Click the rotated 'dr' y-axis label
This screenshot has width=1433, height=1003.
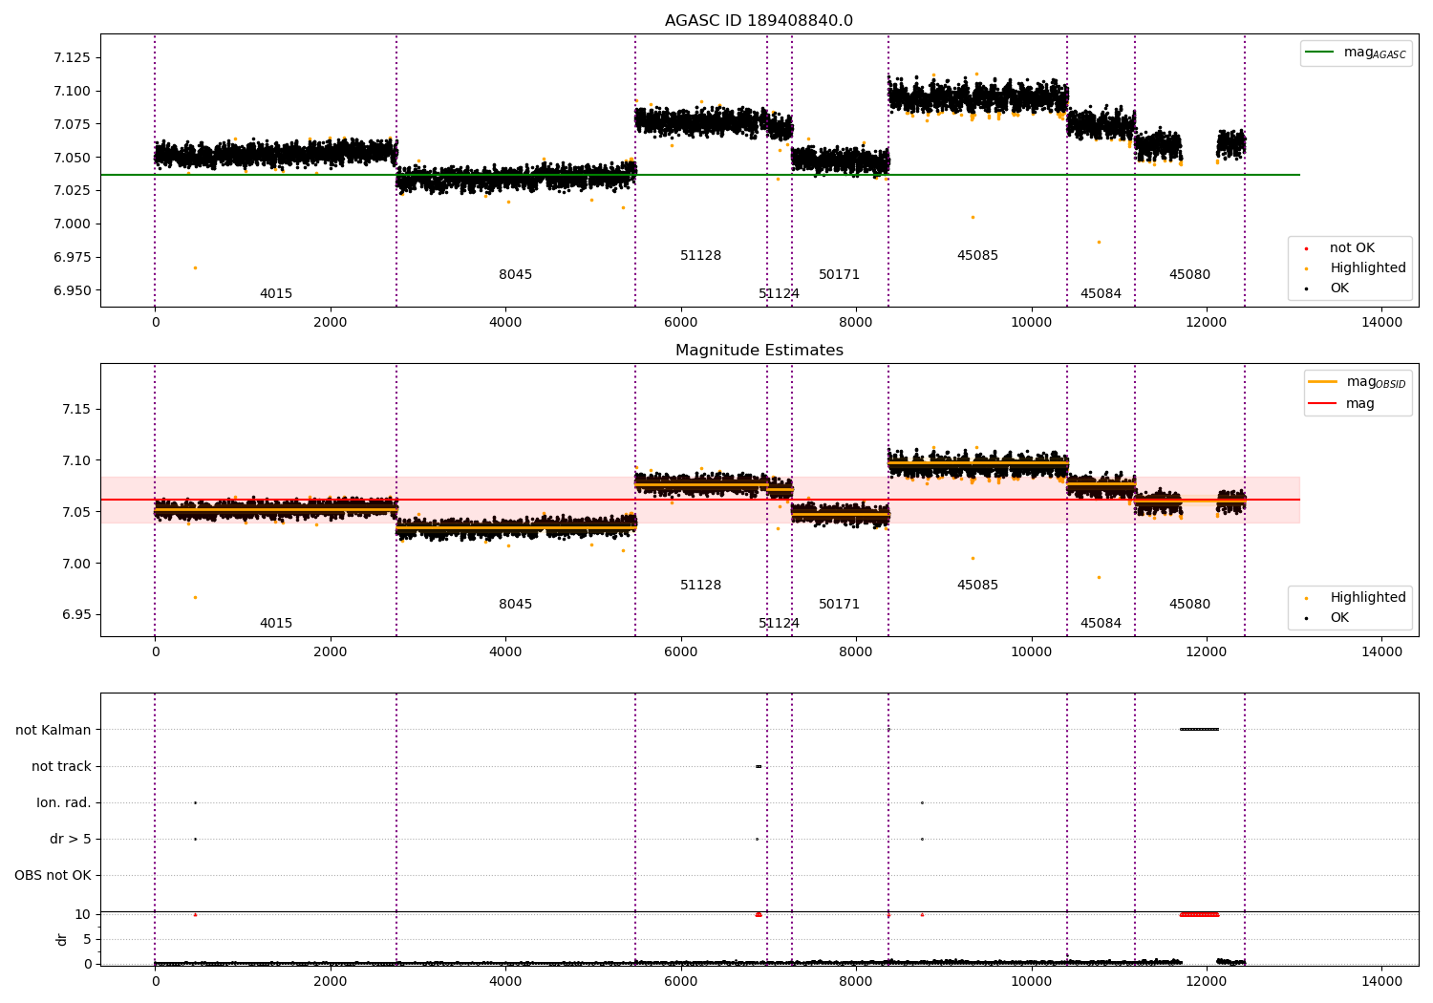click(62, 939)
